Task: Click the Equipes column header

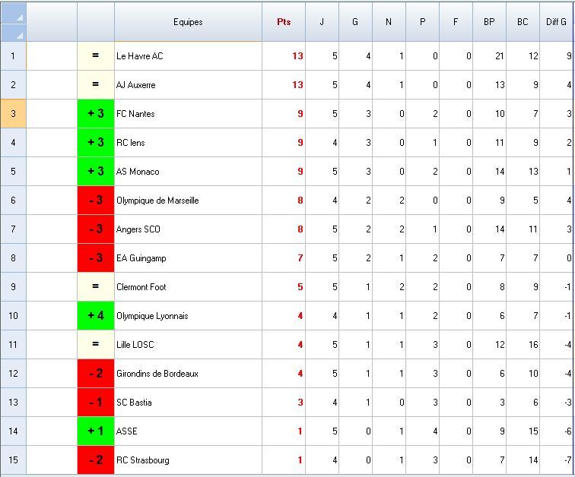Action: 188,22
